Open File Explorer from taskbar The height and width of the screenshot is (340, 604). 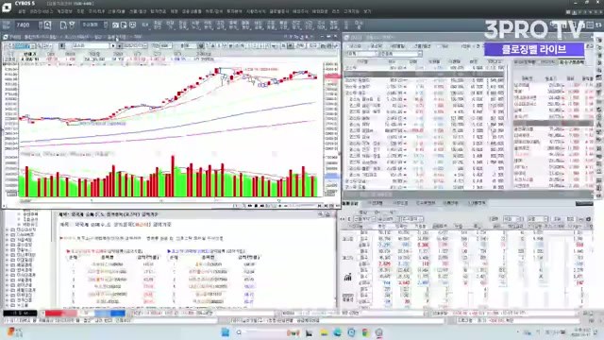[324, 332]
